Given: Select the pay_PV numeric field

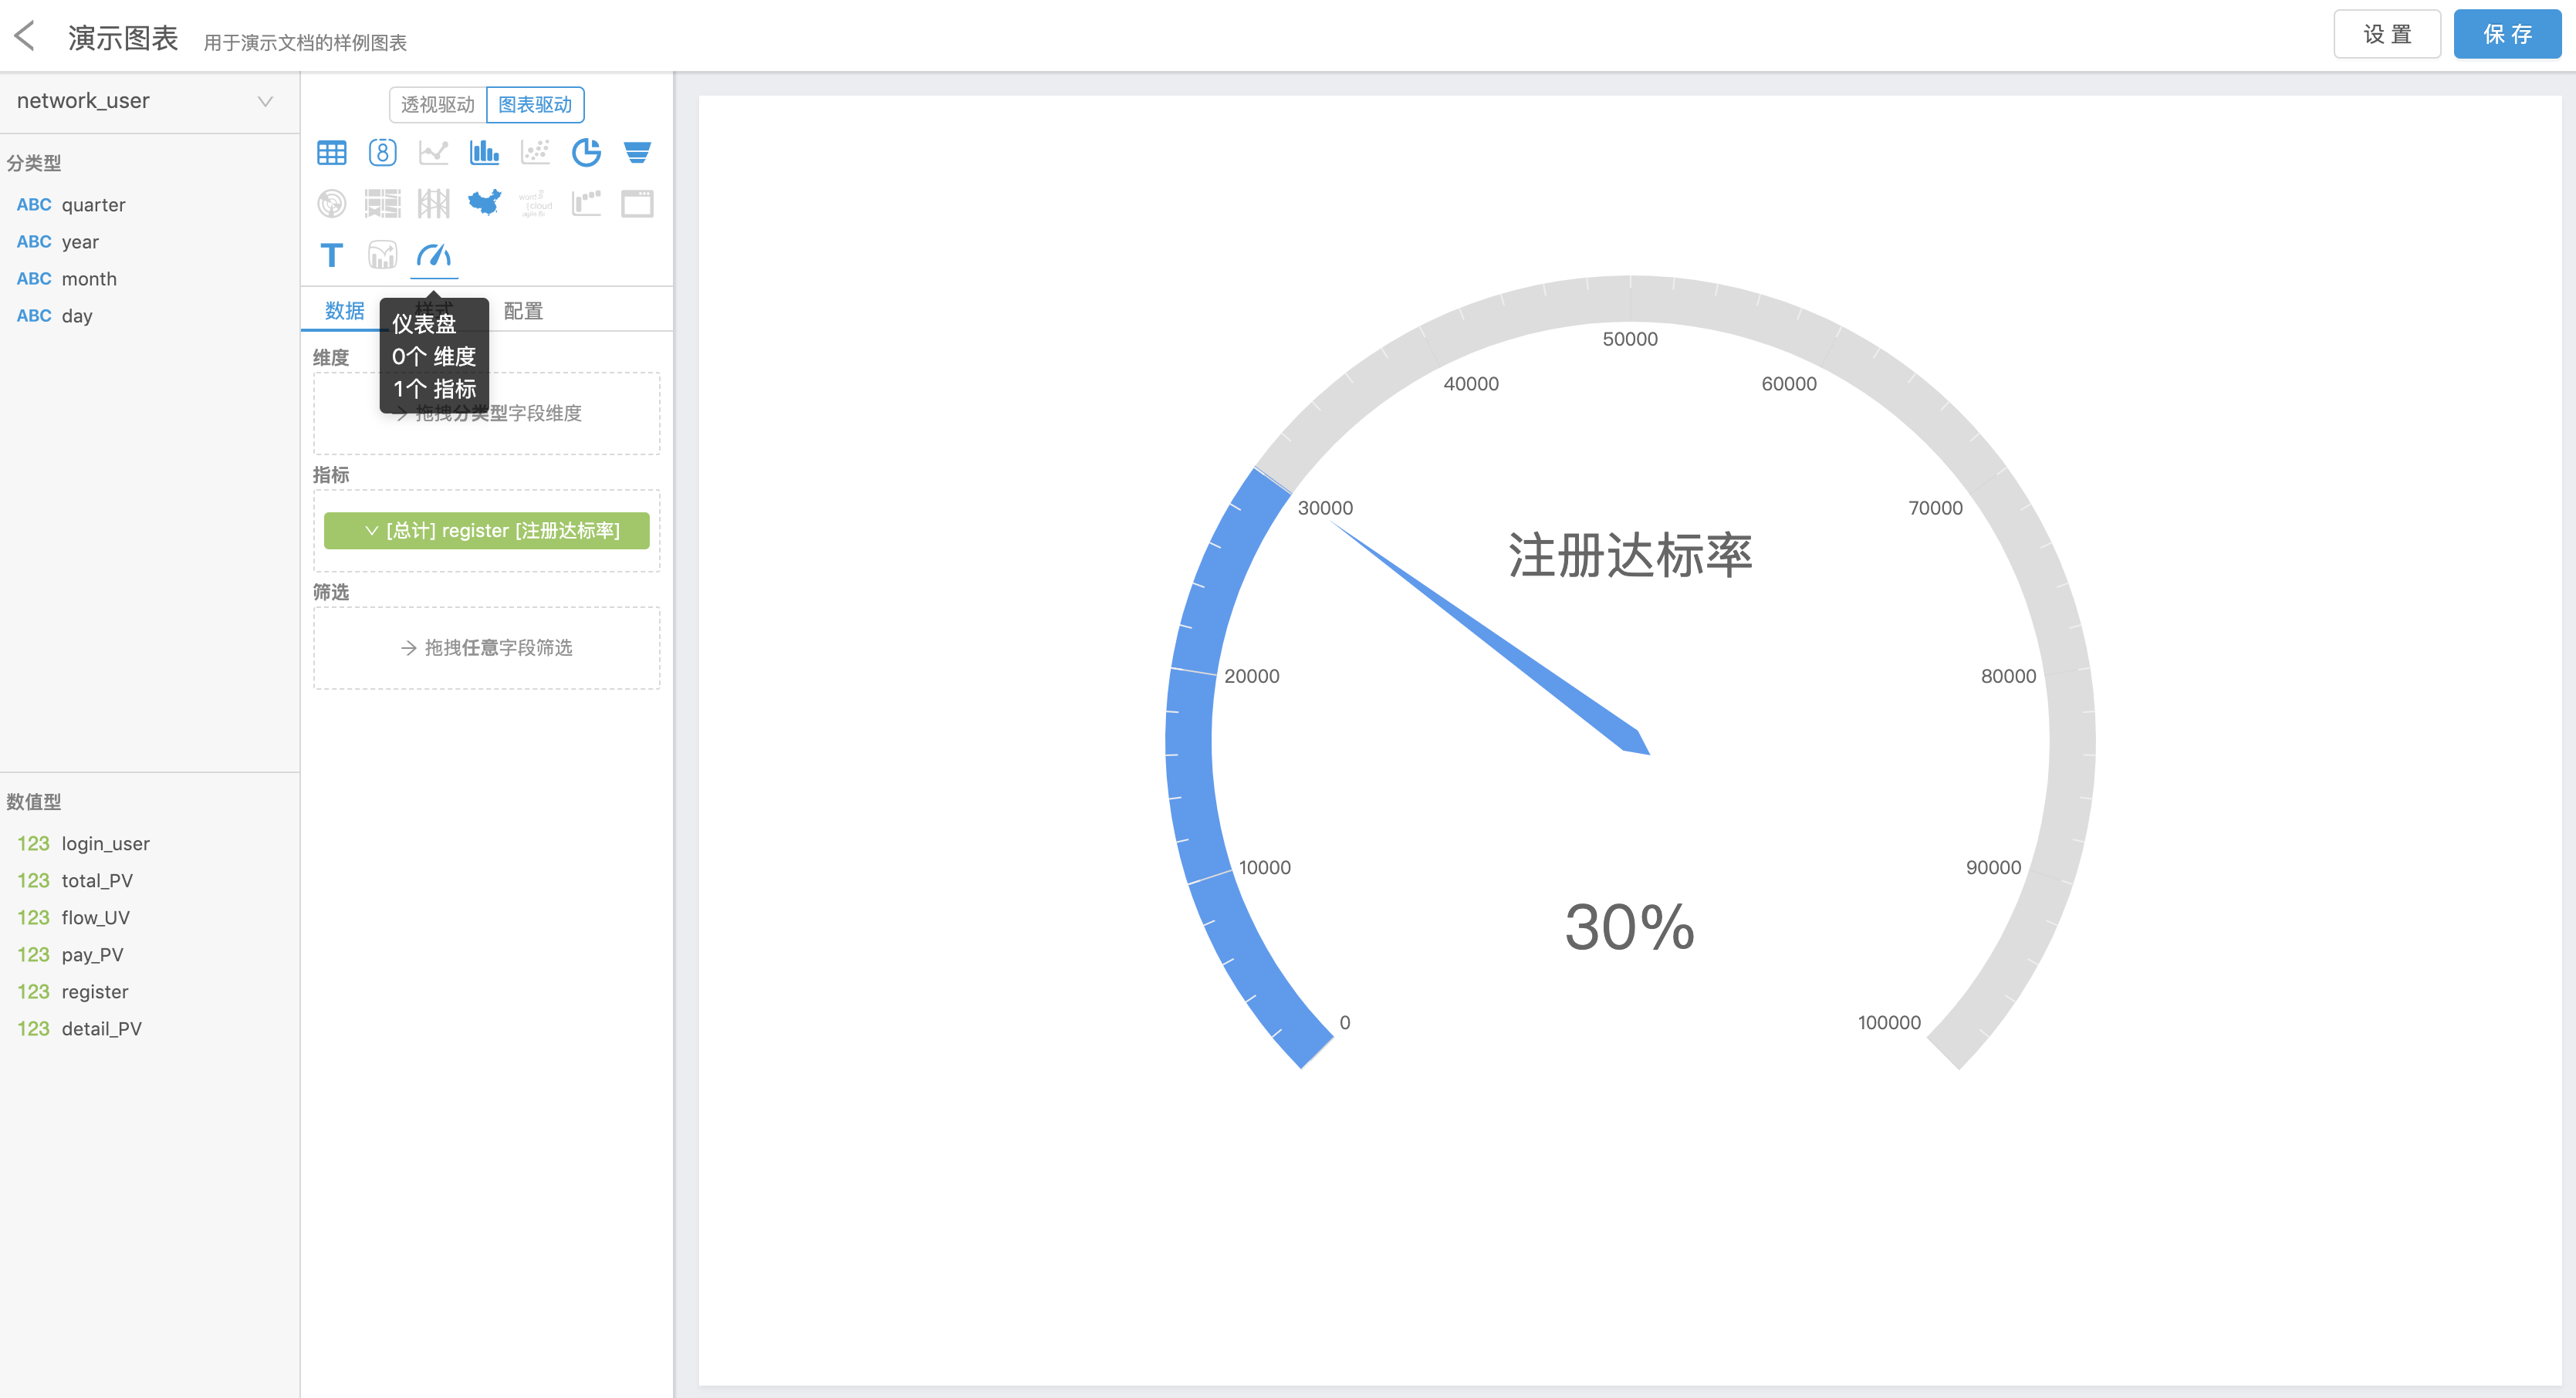Looking at the screenshot, I should (x=92, y=955).
